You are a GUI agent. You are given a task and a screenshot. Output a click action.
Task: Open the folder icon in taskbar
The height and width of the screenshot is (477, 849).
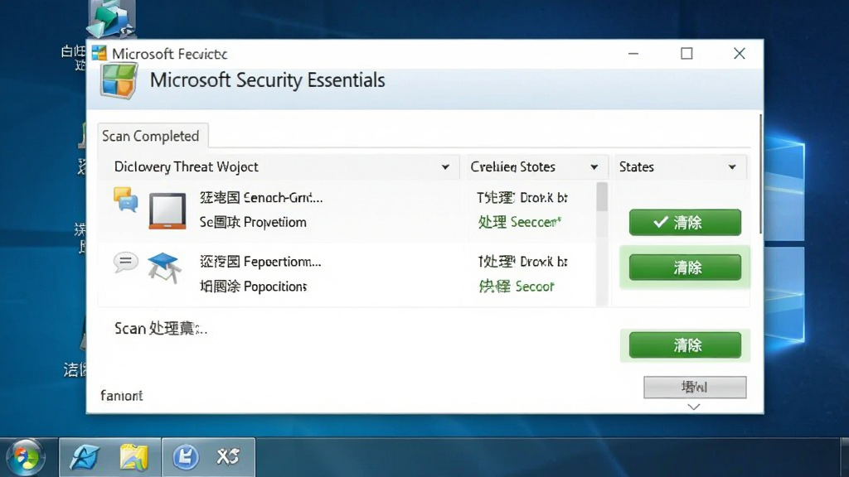pyautogui.click(x=133, y=457)
